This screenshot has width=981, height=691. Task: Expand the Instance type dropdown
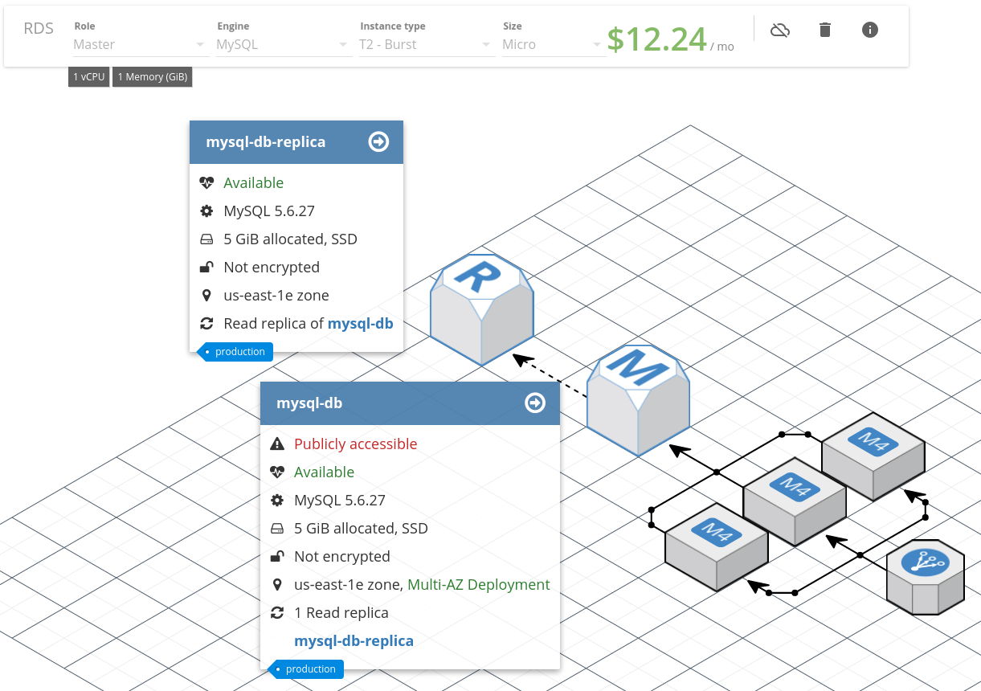coord(423,44)
